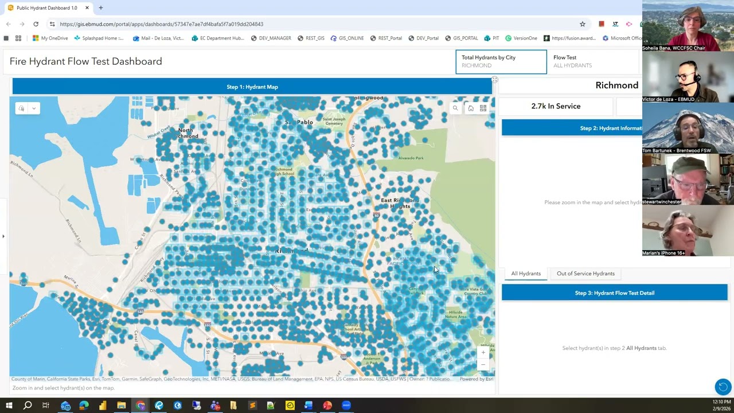Switch to Out of Service Hydrants tab
Screen dimensions: 734x413
click(x=585, y=274)
